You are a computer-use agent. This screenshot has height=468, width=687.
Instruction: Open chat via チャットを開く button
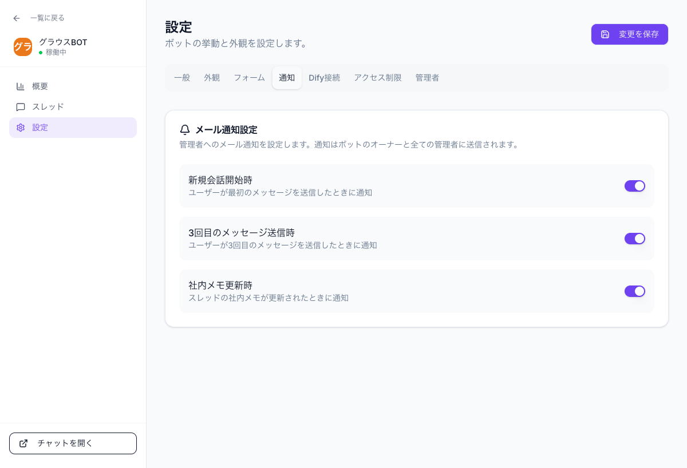[x=73, y=443]
